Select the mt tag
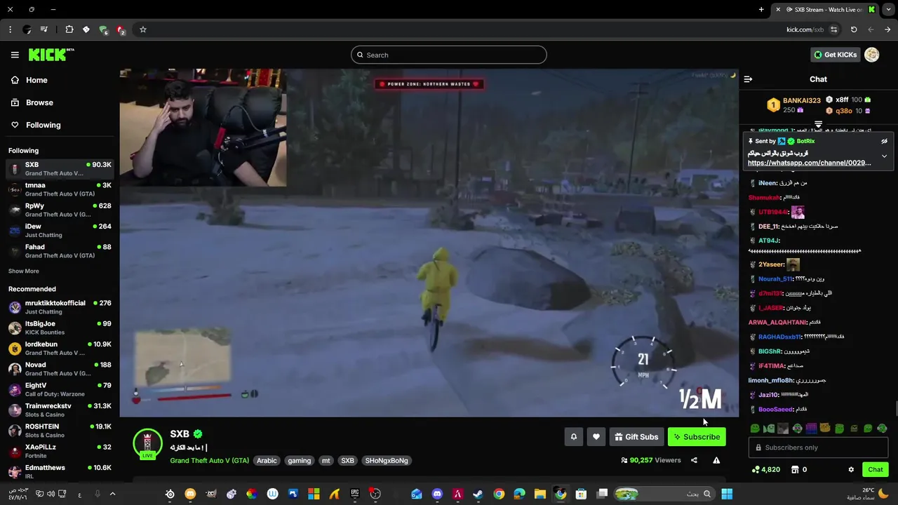 tap(326, 461)
